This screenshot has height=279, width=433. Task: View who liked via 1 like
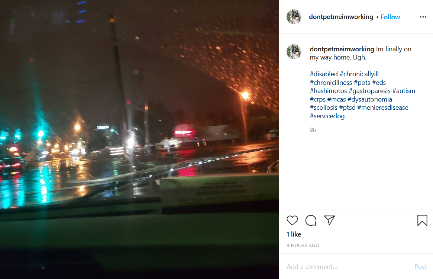pyautogui.click(x=294, y=234)
